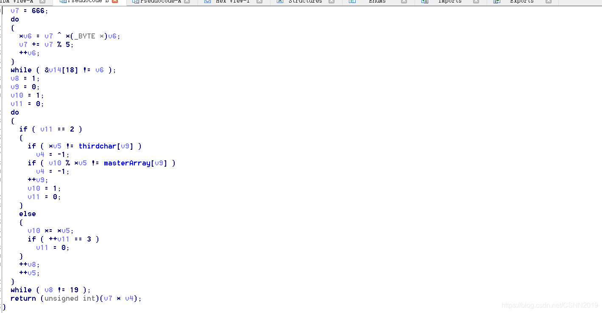Click the line 'v10 *= *v5;'
602x313 pixels.
[50, 231]
